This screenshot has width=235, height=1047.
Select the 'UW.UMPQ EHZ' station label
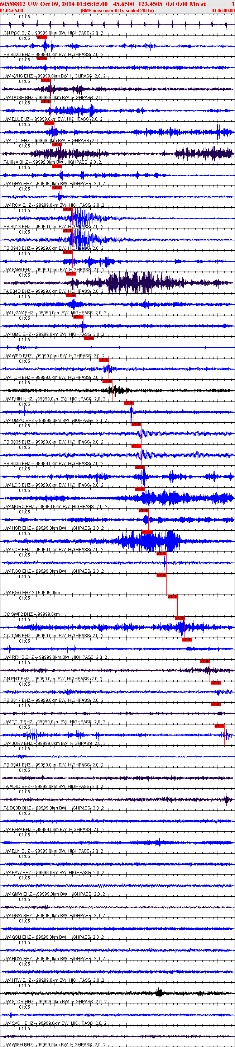coord(19,421)
